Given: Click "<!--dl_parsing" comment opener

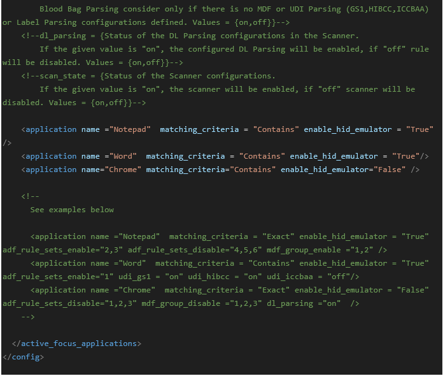Looking at the screenshot, I should (x=53, y=36).
